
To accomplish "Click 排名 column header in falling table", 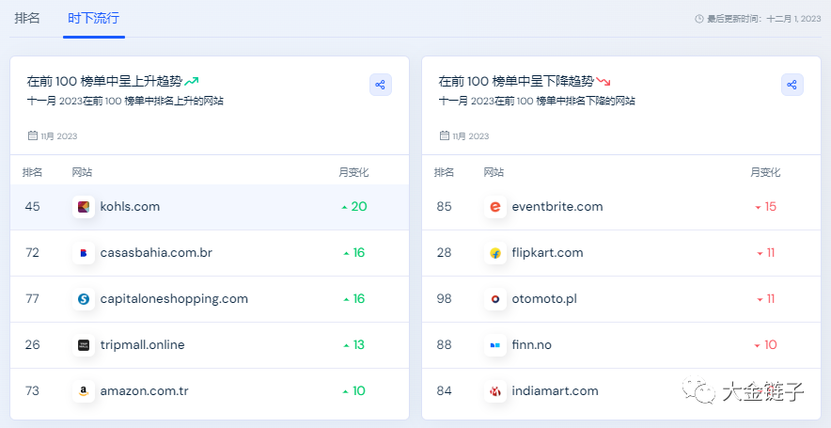I will pyautogui.click(x=444, y=172).
